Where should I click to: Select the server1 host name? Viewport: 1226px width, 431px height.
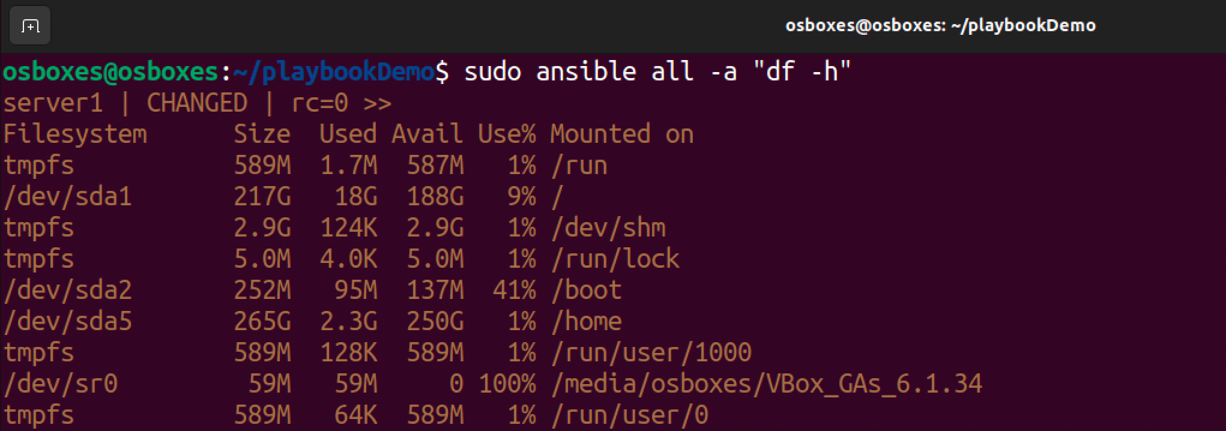tap(53, 103)
